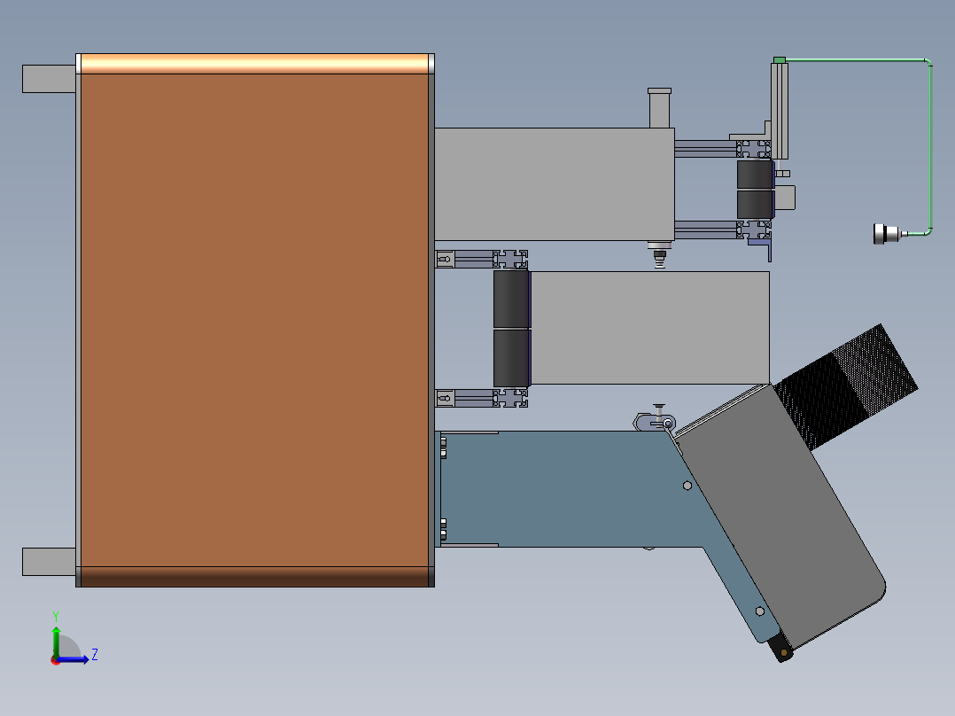Select the top-right extrusion profile above the small rollers
The height and width of the screenshot is (716, 955).
[x=753, y=149]
